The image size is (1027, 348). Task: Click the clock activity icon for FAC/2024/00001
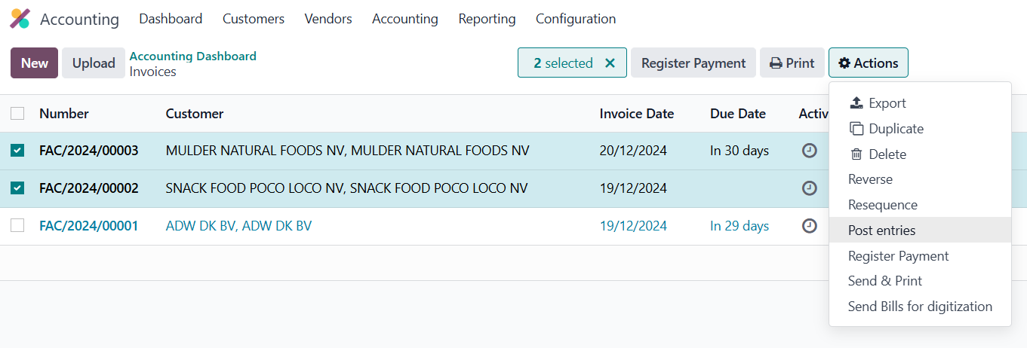pos(809,226)
